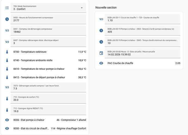Viewport: 188px width, 135px height.
Task: Click thermometer icon for 8700 Température extérieure
Action: (7, 52)
